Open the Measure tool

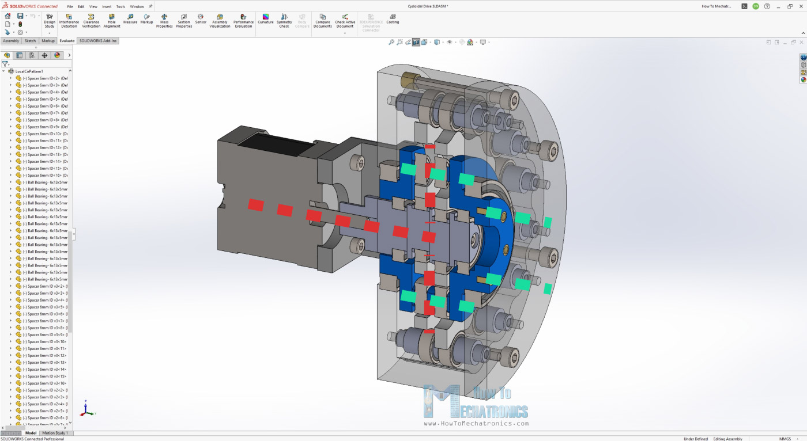tap(130, 20)
